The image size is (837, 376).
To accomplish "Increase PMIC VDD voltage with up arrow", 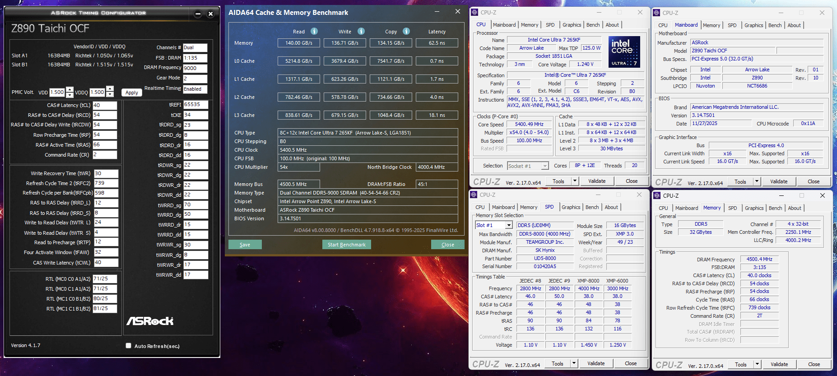I will pos(70,89).
